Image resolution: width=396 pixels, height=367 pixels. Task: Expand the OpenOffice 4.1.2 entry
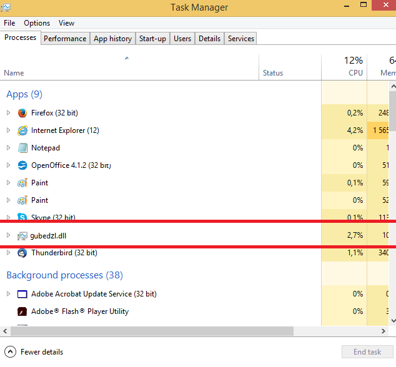point(8,165)
